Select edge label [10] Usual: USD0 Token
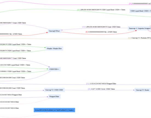Screen dimensions: 151x118 pyautogui.click(x=101, y=27)
